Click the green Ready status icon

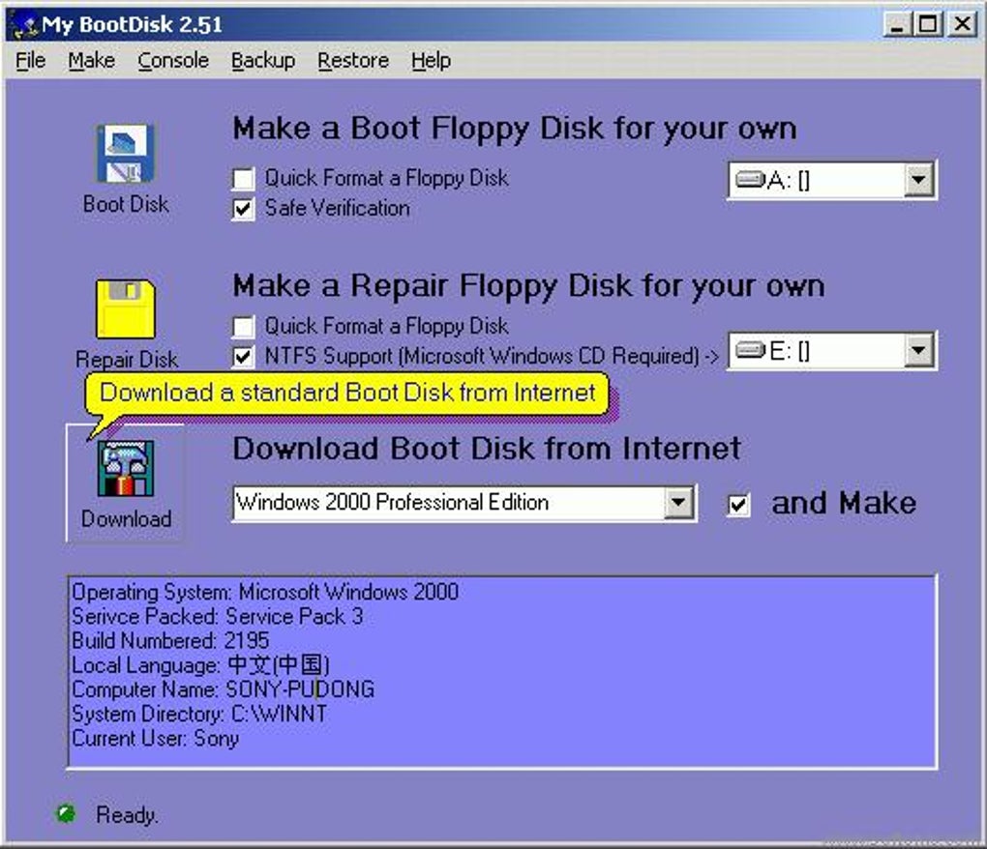coord(66,814)
